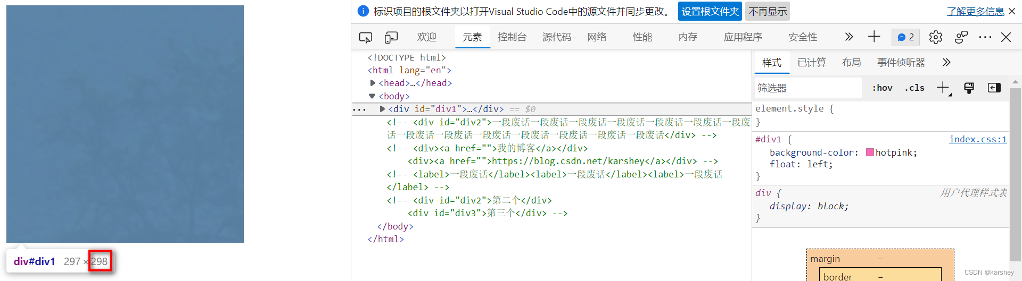This screenshot has height=281, width=1022.
Task: Toggle rendering emulation paintbrush icon
Action: [969, 88]
